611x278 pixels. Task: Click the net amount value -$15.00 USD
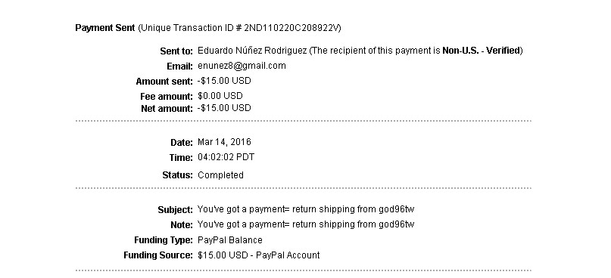coord(224,108)
